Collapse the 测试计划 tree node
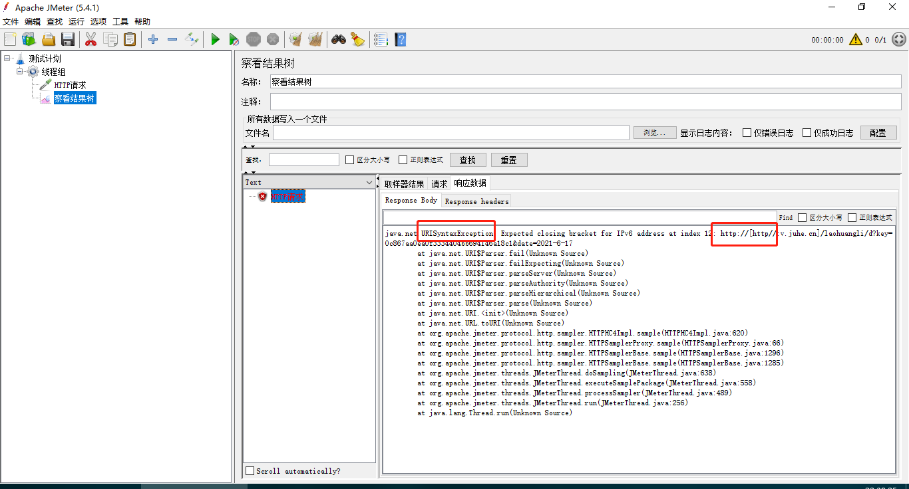The height and width of the screenshot is (489, 909). click(7, 58)
